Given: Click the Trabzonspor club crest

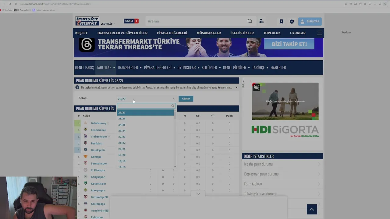Looking at the screenshot, I should [85, 137].
